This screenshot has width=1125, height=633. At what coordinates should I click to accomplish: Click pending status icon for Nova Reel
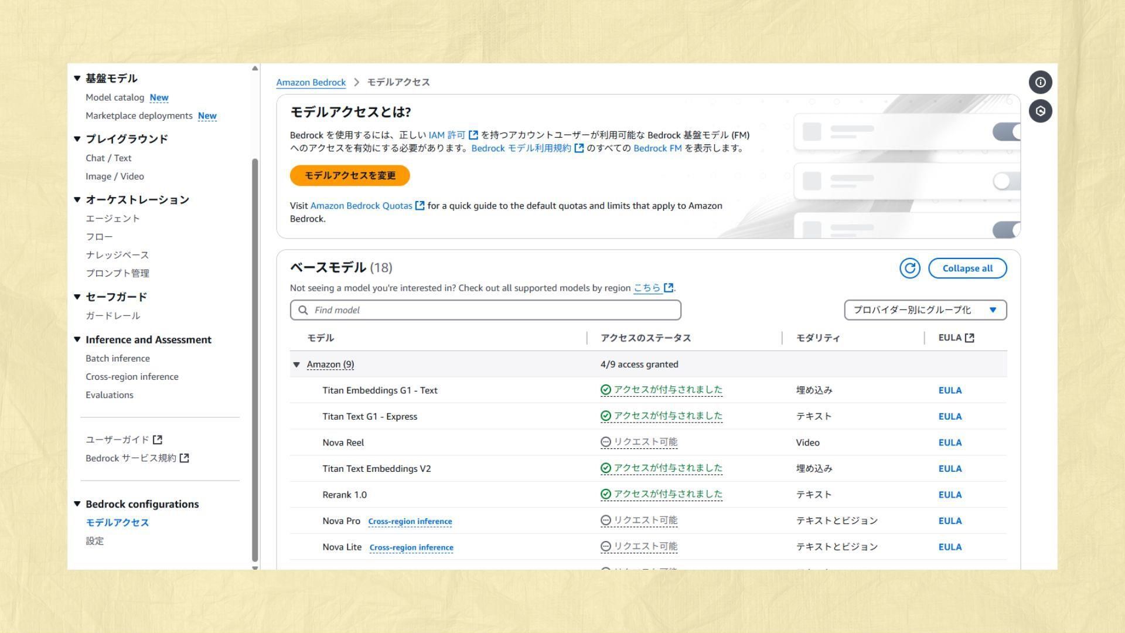tap(606, 443)
